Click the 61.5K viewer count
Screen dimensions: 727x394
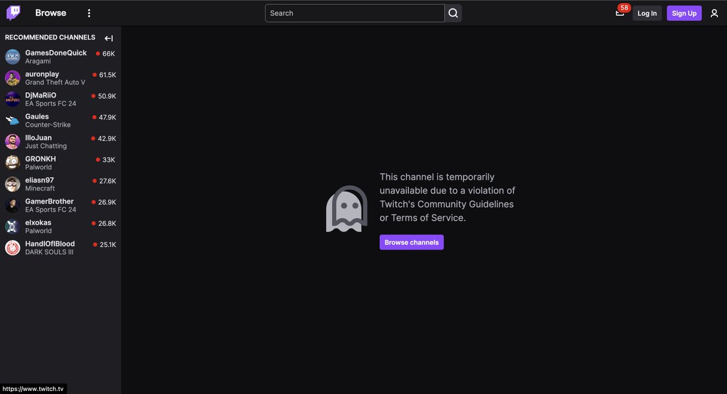(x=107, y=75)
